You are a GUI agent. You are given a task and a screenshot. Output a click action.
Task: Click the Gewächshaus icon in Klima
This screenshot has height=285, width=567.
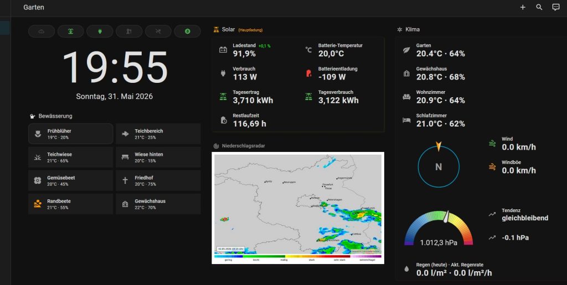406,73
